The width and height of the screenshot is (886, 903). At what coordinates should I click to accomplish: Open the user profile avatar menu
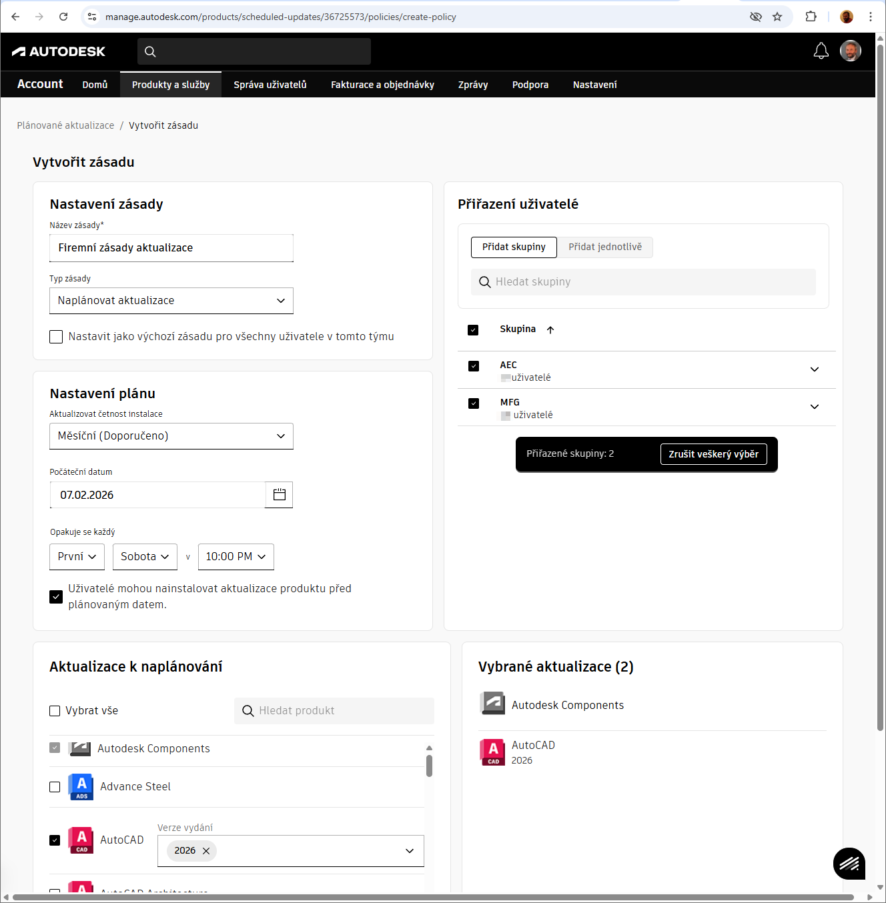850,51
